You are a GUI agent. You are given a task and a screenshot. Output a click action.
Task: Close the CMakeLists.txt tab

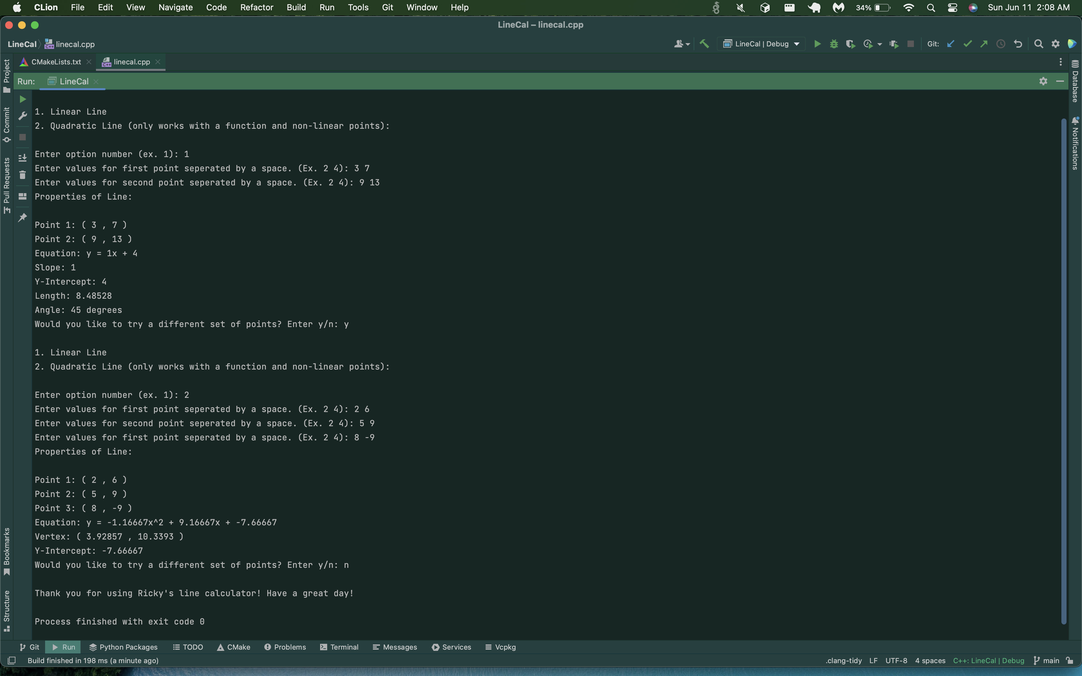click(x=89, y=62)
